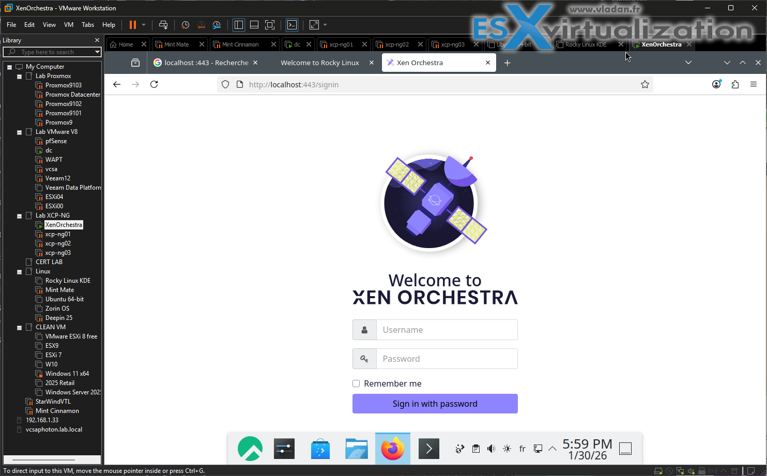The width and height of the screenshot is (767, 476).
Task: Open the VM menu in menu bar
Action: 69,25
